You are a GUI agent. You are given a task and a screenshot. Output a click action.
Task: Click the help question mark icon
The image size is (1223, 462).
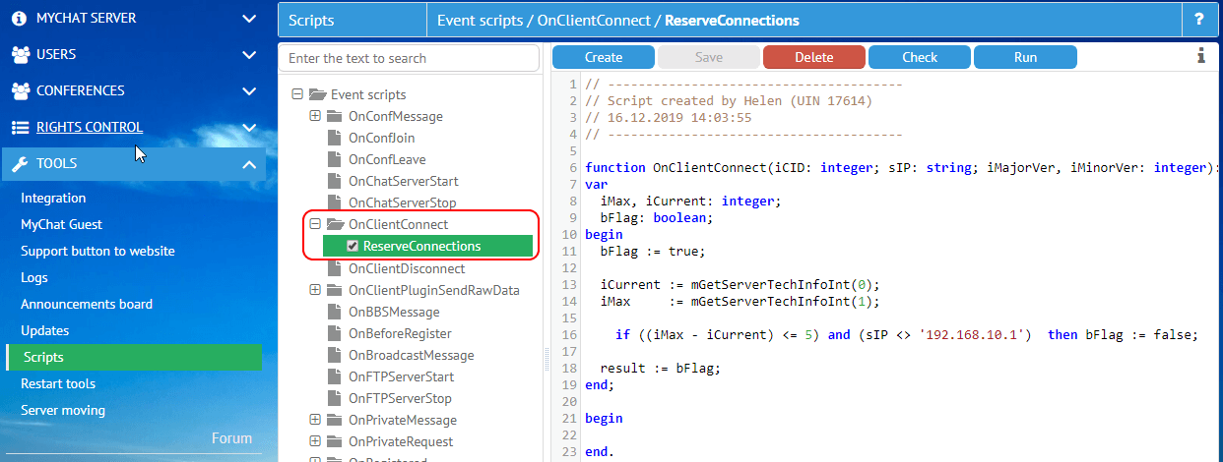[x=1198, y=20]
